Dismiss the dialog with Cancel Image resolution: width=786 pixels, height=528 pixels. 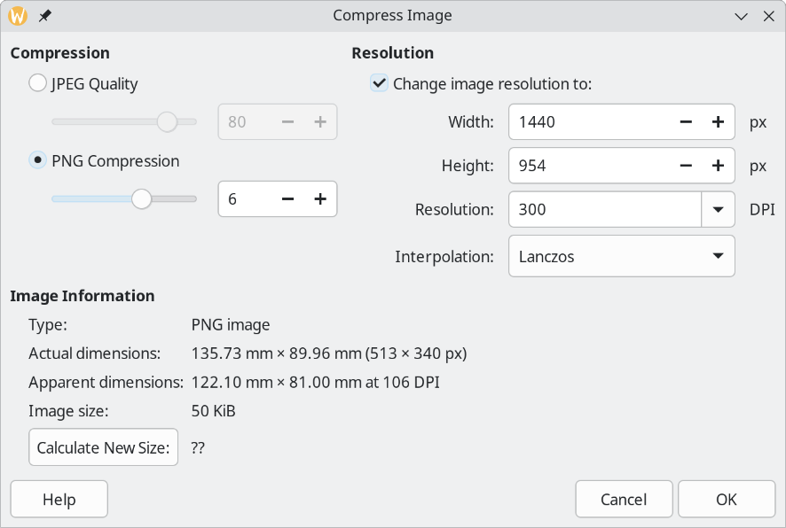pos(624,499)
